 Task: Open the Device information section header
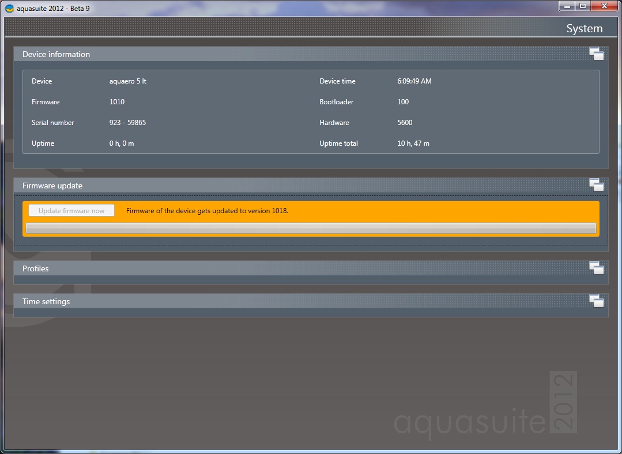(311, 54)
